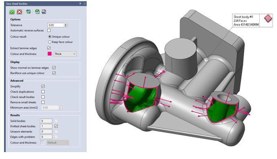Select the Unique colour radio button

(x=50, y=36)
